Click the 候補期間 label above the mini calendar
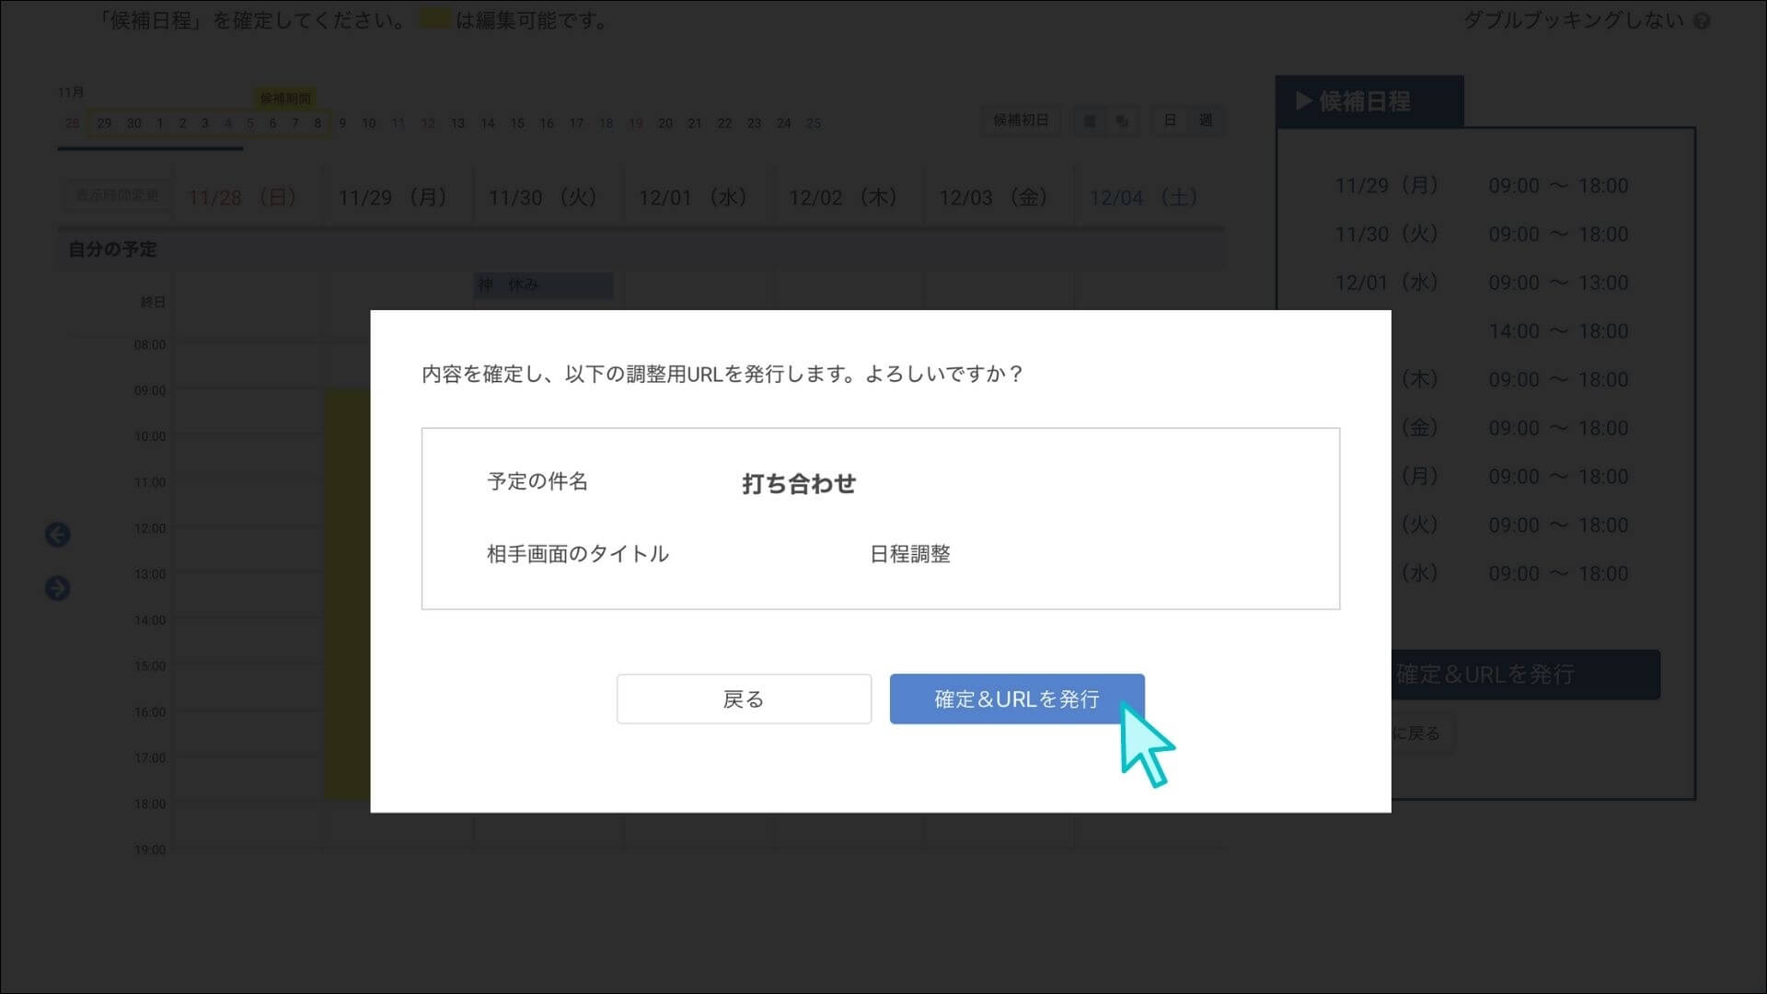Viewport: 1767px width, 994px height. [x=283, y=97]
